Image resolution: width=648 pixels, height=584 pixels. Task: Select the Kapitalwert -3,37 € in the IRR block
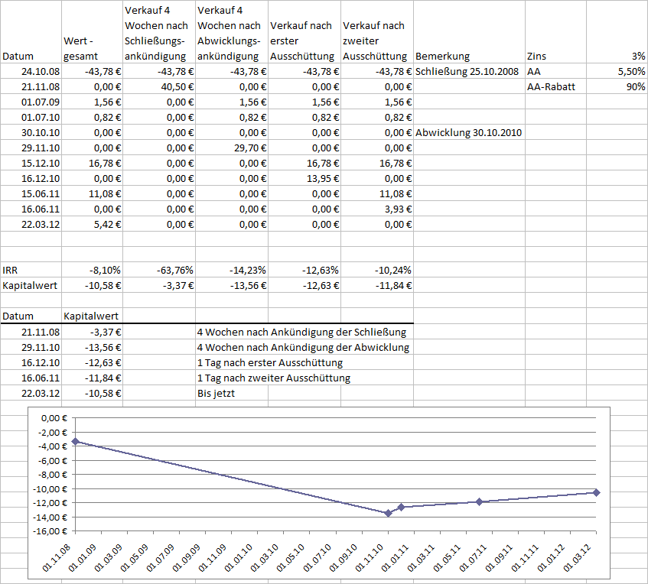point(159,285)
